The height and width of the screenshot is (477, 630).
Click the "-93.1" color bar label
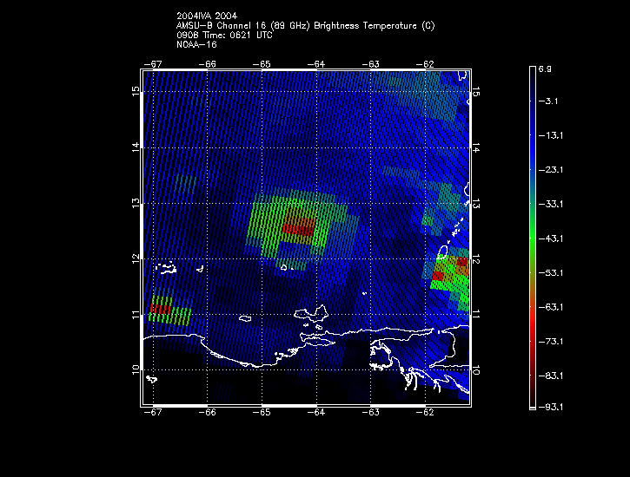click(x=550, y=408)
